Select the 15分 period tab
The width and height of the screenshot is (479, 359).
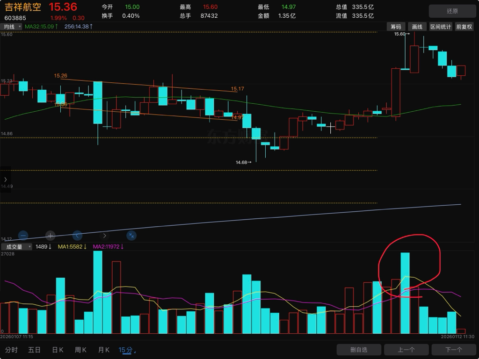tap(125, 350)
